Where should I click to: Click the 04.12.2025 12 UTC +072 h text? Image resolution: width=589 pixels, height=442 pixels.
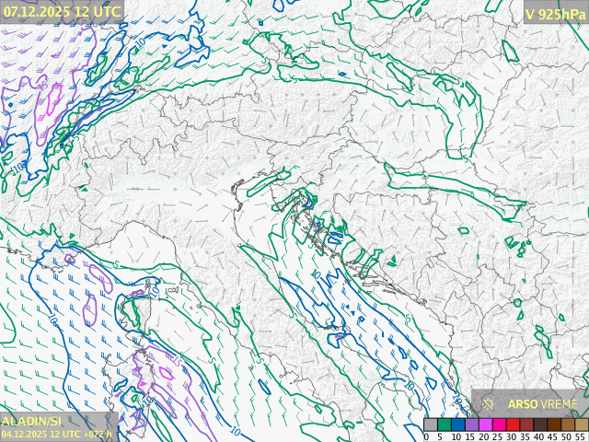click(x=57, y=434)
